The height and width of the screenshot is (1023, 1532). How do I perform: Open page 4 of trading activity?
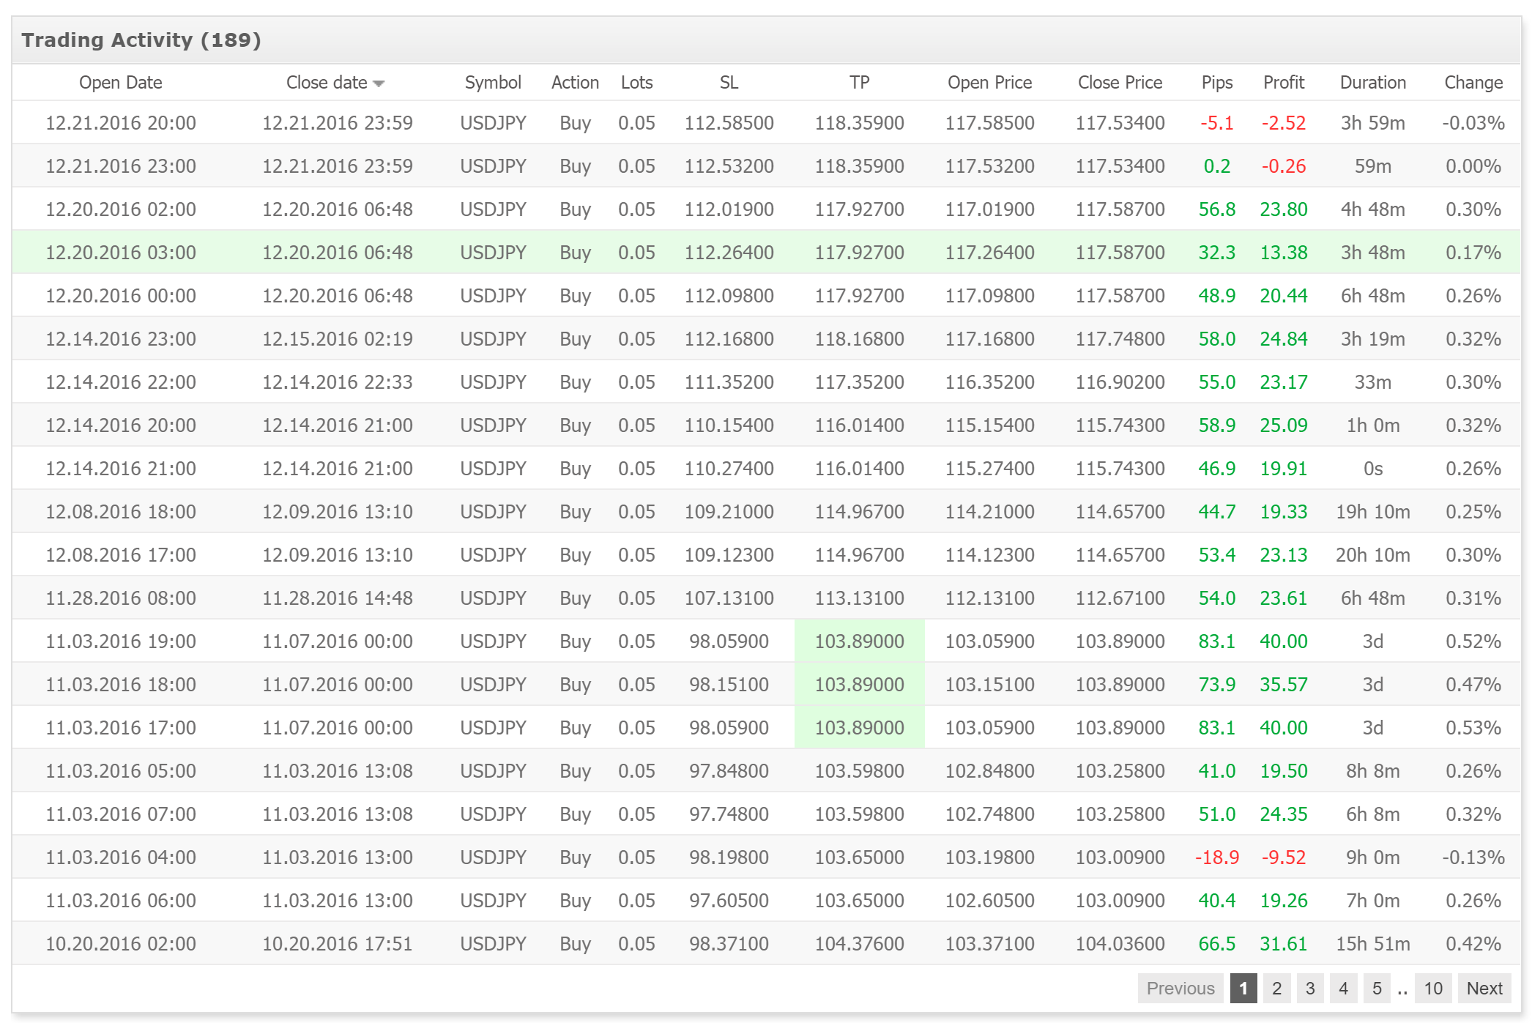(x=1343, y=989)
